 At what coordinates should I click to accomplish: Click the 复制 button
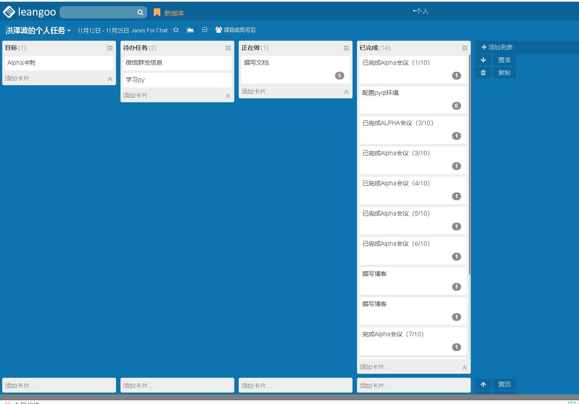[x=504, y=73]
